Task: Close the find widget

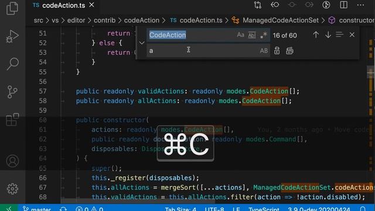Action: 352,35
